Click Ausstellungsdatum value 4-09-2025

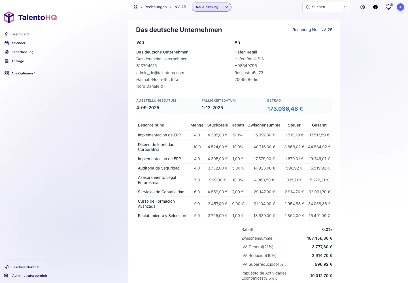click(x=148, y=108)
